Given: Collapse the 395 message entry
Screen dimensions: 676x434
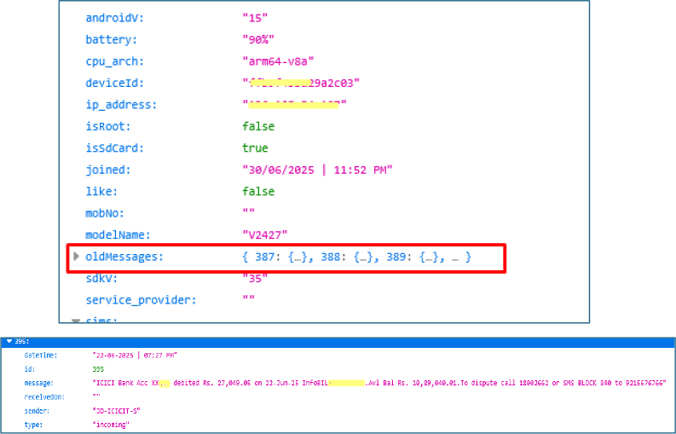Looking at the screenshot, I should pos(9,342).
